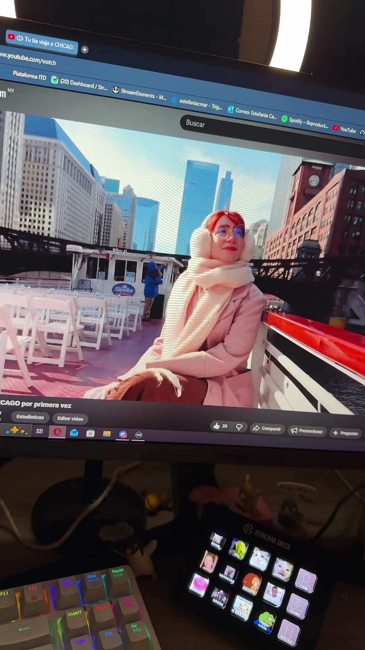Open Microsoft Store from the taskbar
This screenshot has width=365, height=650.
[x=90, y=434]
